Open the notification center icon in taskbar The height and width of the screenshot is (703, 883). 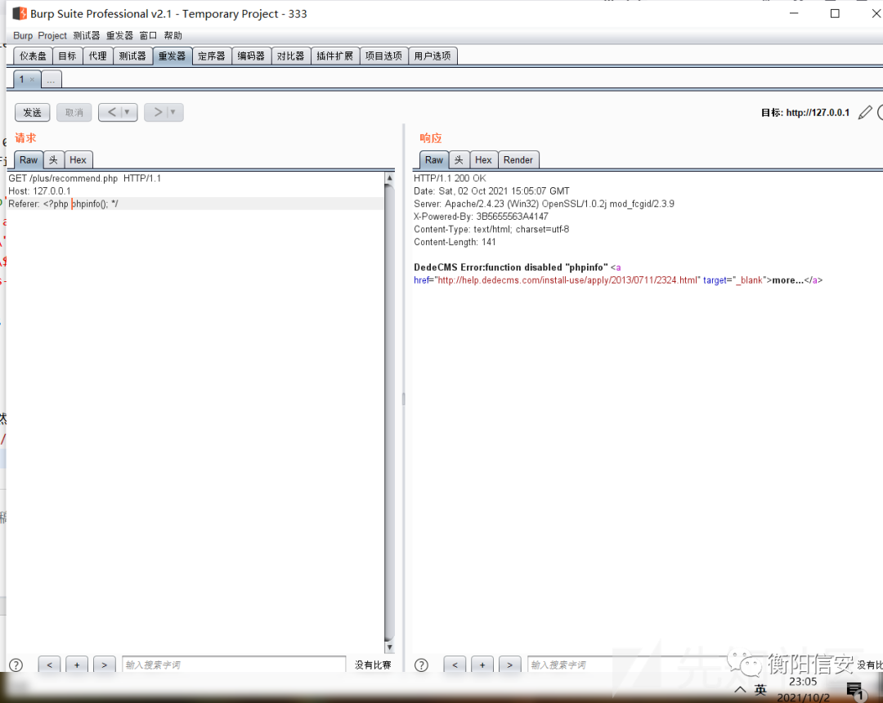pos(854,690)
